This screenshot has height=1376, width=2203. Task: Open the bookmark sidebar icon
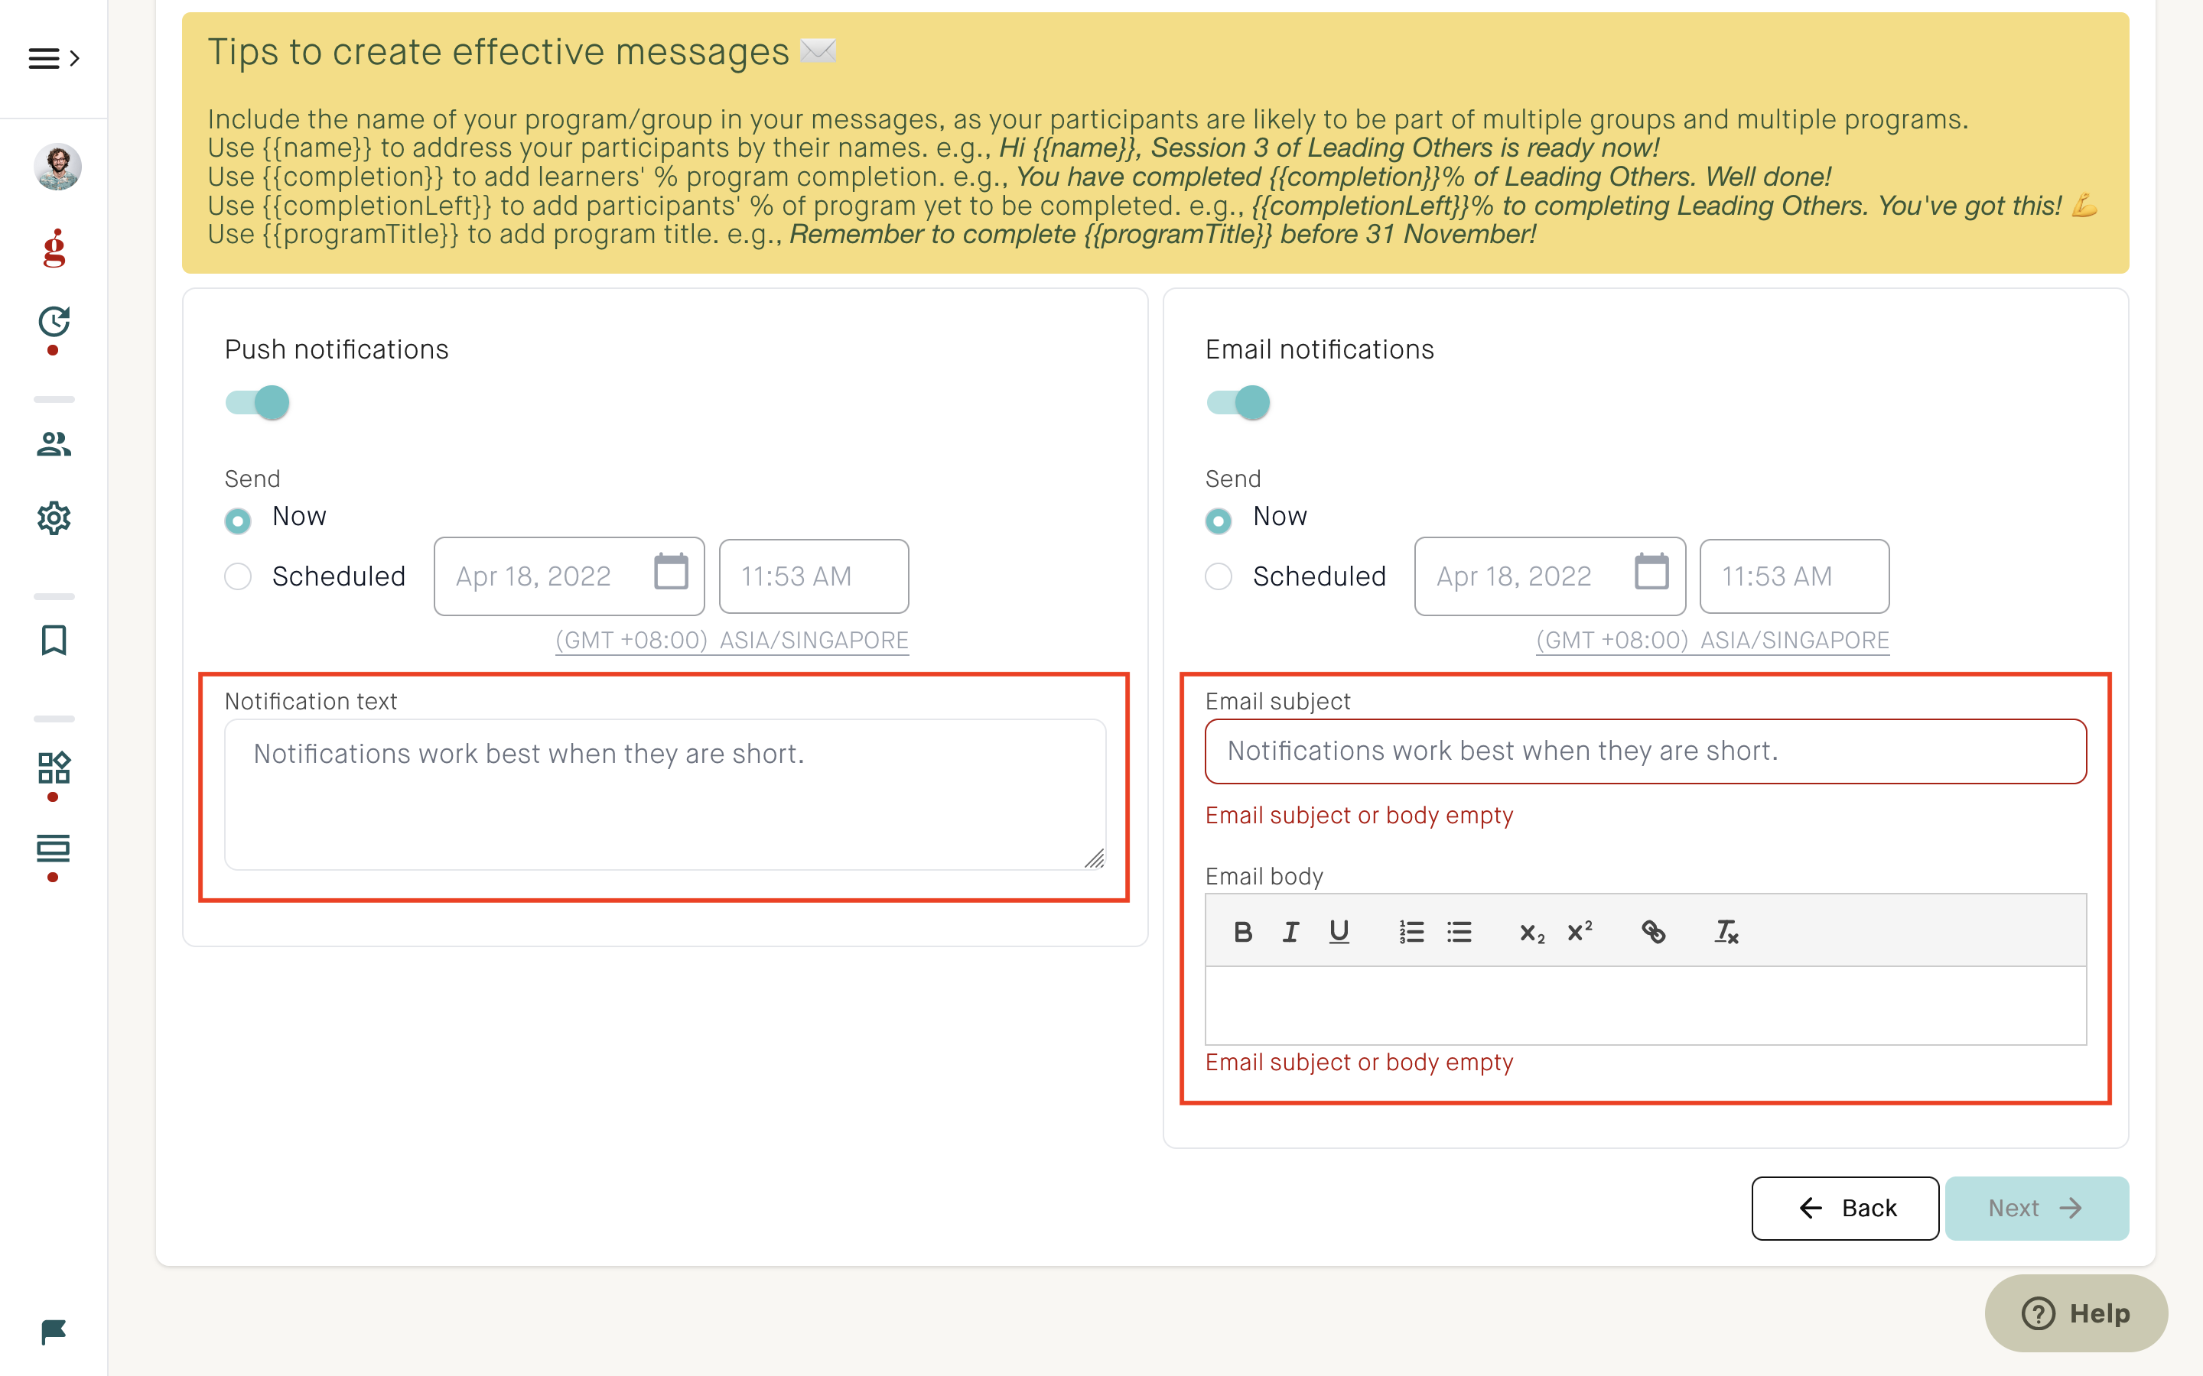54,641
